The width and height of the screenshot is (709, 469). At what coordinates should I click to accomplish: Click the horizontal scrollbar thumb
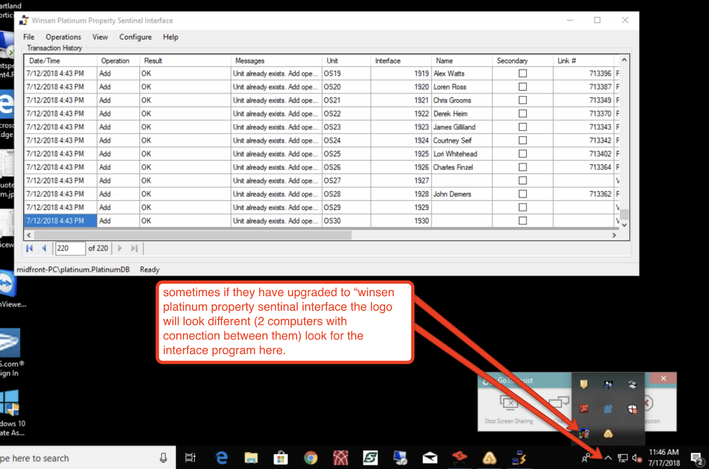click(x=193, y=235)
